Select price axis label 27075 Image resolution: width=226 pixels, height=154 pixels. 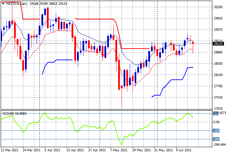(x=218, y=108)
